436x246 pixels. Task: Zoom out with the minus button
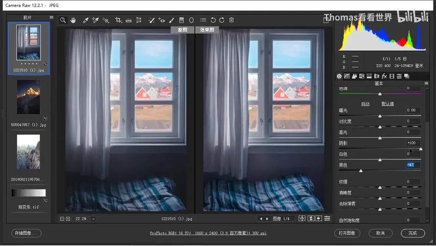coord(62,219)
